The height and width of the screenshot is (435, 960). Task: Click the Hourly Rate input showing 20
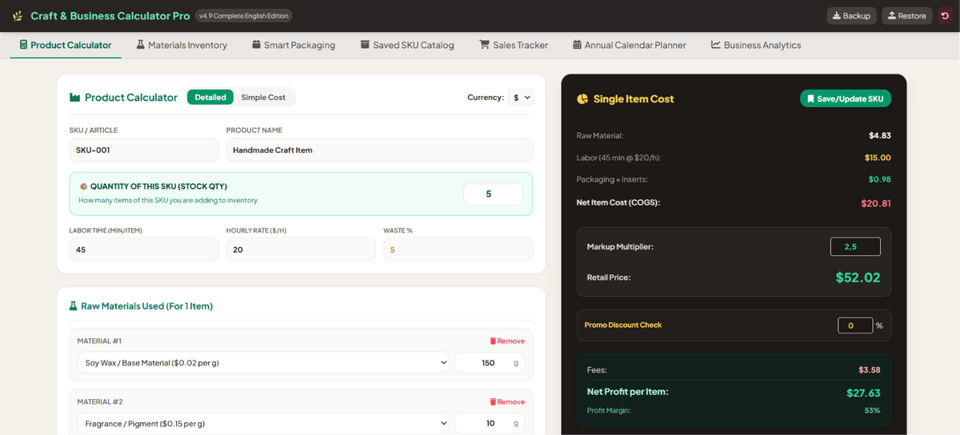pos(301,249)
